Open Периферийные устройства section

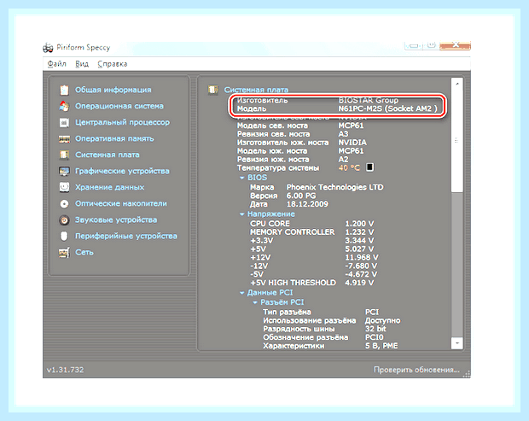pyautogui.click(x=125, y=236)
